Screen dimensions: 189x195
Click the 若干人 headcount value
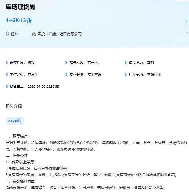click(x=93, y=63)
